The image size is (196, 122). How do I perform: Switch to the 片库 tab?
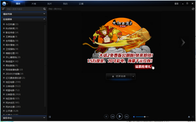point(34,4)
